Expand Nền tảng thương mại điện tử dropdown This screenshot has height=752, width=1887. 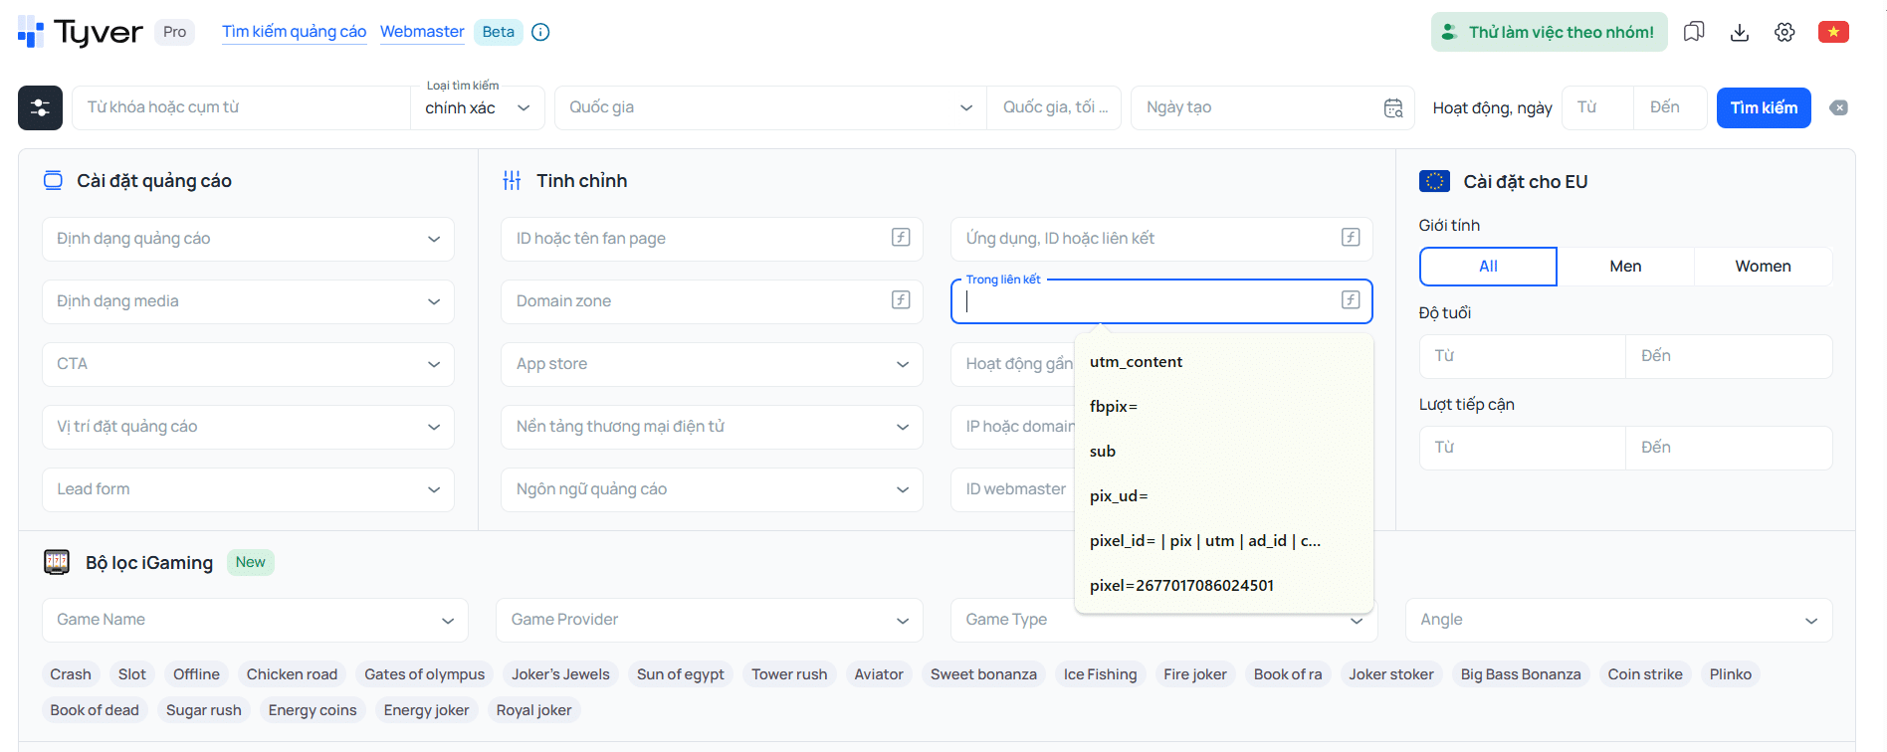point(712,427)
